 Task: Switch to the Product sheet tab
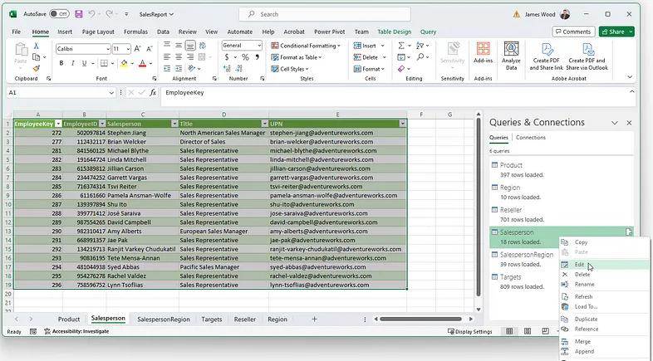pos(69,319)
